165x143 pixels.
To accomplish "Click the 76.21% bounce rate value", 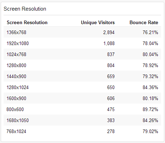I will click(150, 32).
